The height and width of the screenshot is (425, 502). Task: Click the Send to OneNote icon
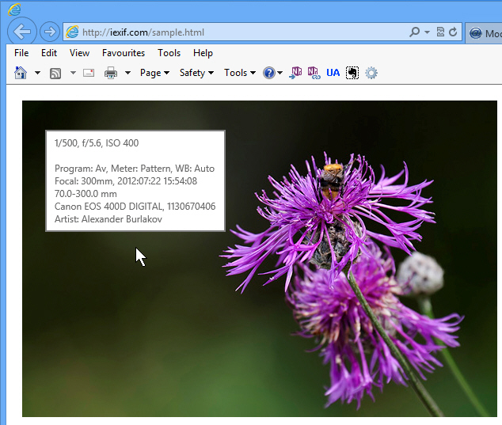pyautogui.click(x=295, y=73)
